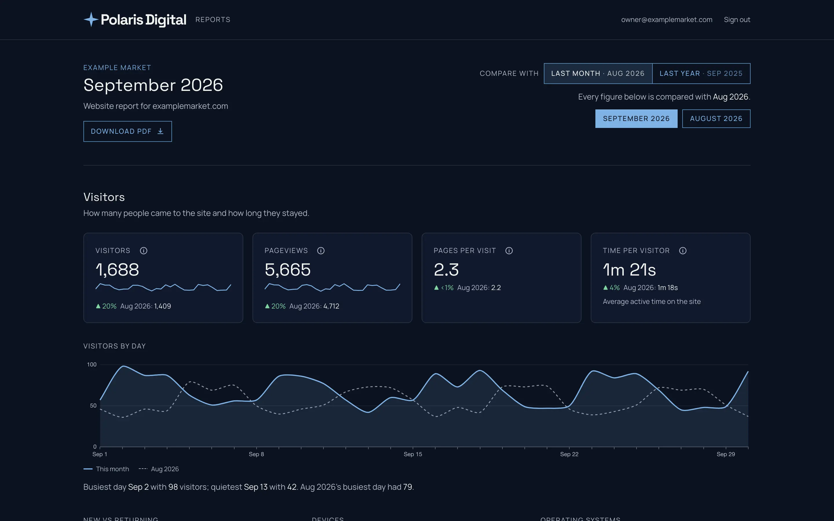This screenshot has width=834, height=521.
Task: Click 'Aug 2026: 1,409' comparison text
Action: pos(145,306)
